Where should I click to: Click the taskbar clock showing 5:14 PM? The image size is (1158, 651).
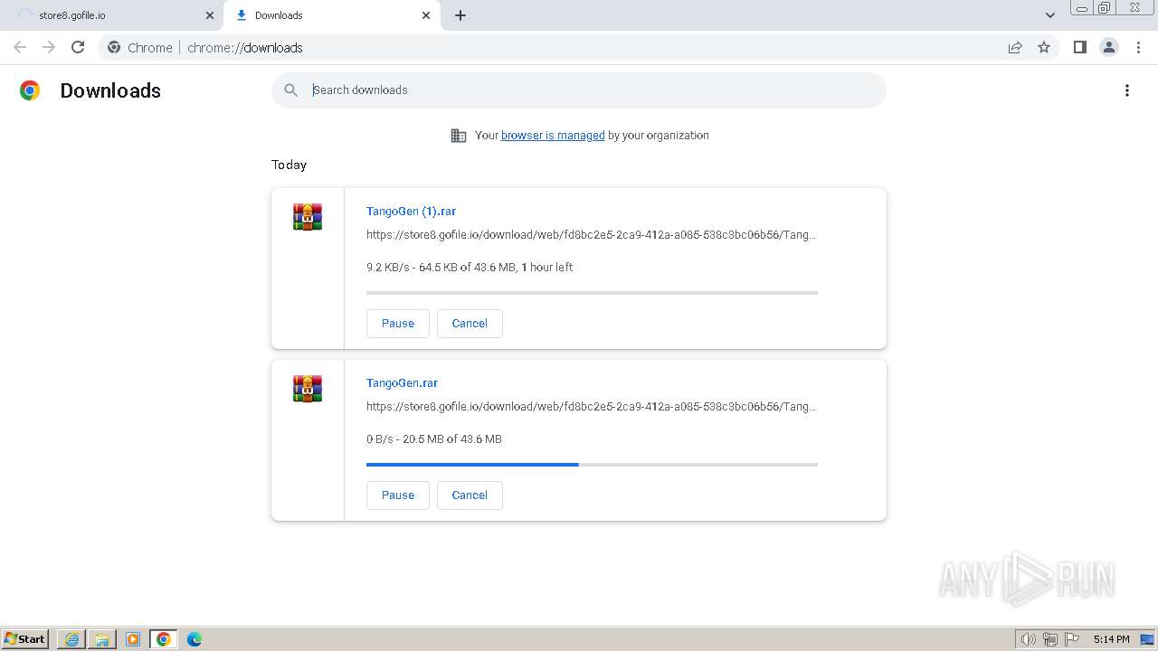pyautogui.click(x=1111, y=639)
